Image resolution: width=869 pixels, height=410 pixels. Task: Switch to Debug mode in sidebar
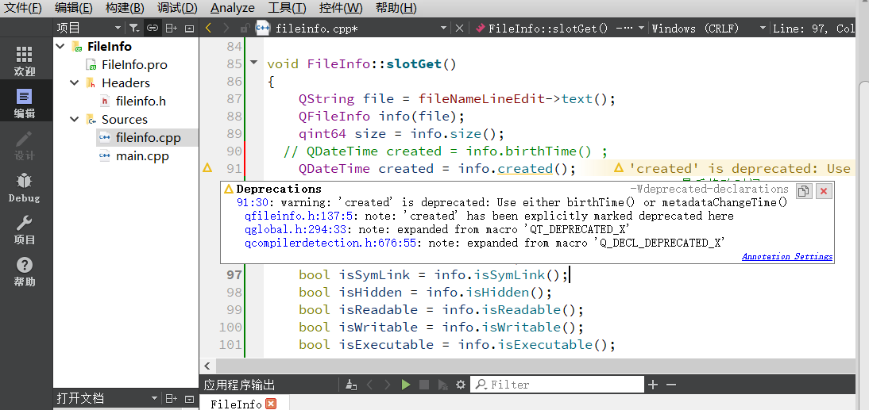click(25, 187)
